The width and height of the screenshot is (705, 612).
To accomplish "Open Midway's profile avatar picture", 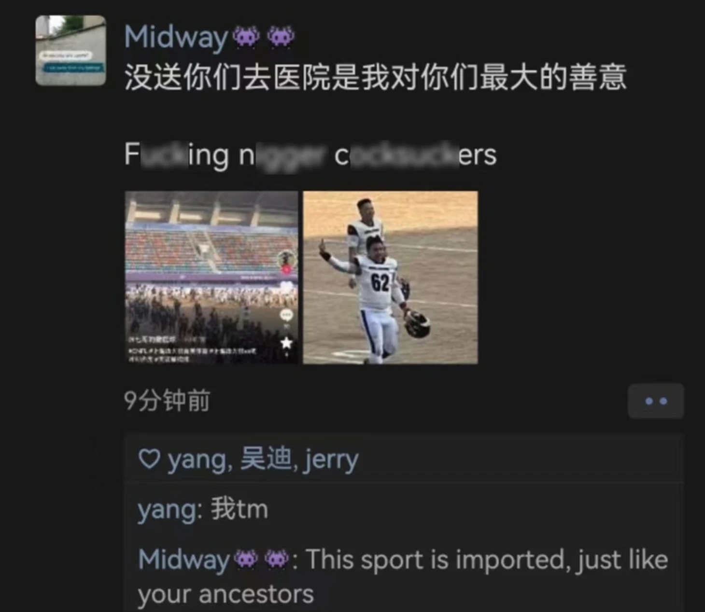I will point(70,51).
